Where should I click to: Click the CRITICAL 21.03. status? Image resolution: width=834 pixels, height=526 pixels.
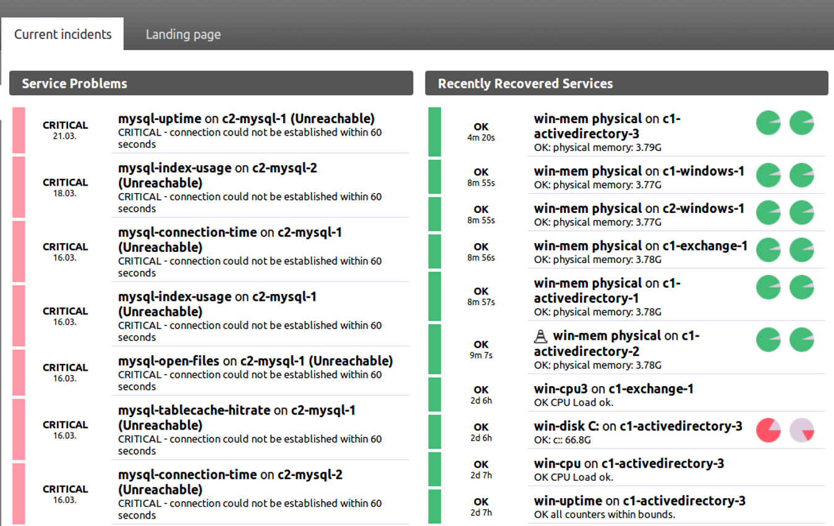point(65,129)
